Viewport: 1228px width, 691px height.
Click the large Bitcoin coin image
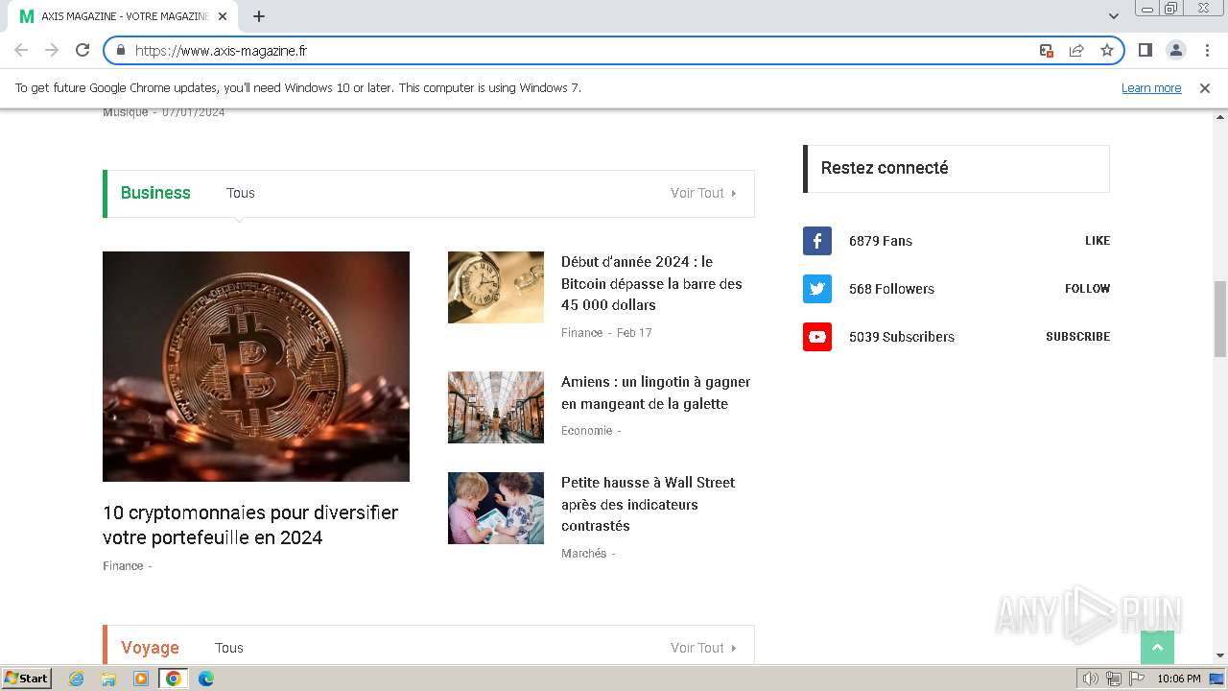coord(256,367)
